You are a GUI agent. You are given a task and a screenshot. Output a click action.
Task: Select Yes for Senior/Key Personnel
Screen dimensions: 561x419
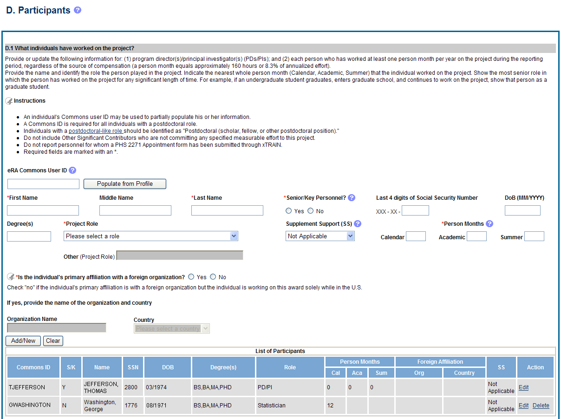(x=289, y=211)
